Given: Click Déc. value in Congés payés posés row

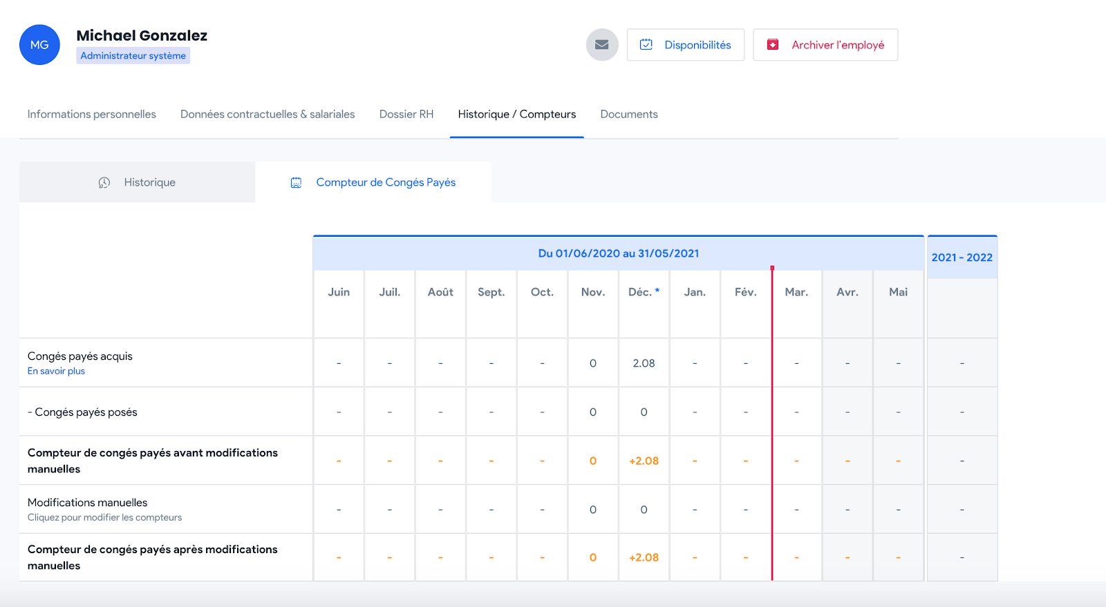Looking at the screenshot, I should pyautogui.click(x=644, y=412).
